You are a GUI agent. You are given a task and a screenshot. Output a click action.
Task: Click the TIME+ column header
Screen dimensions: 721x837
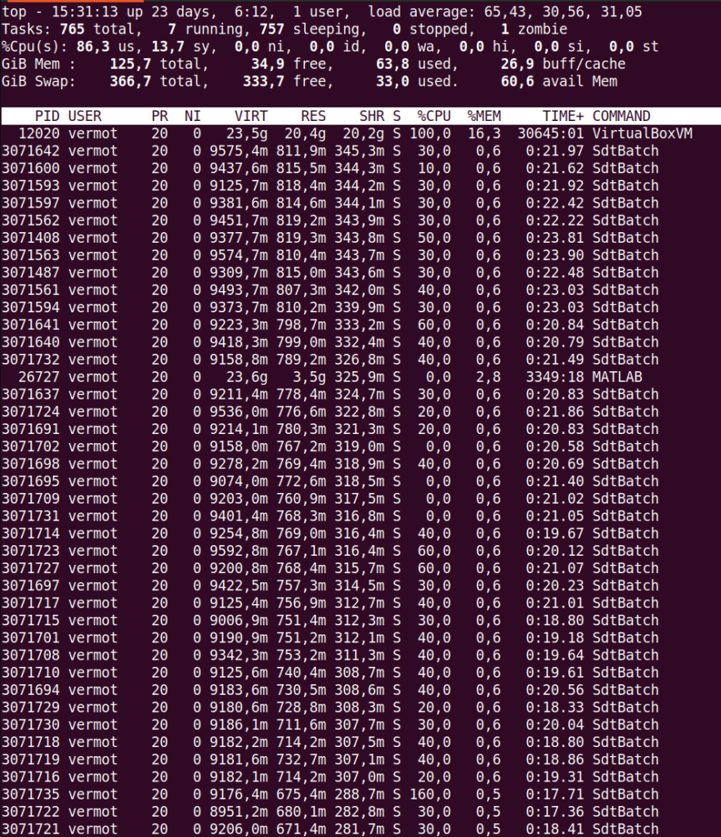(x=562, y=116)
